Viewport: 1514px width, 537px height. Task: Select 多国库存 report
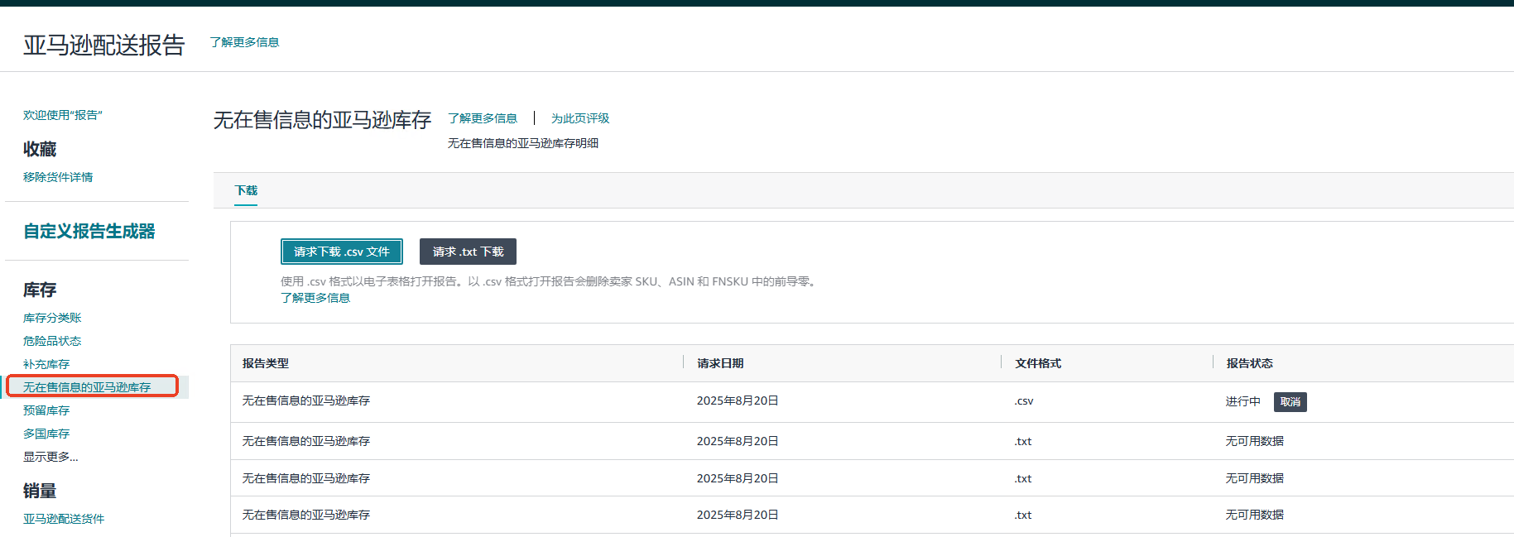coord(46,434)
